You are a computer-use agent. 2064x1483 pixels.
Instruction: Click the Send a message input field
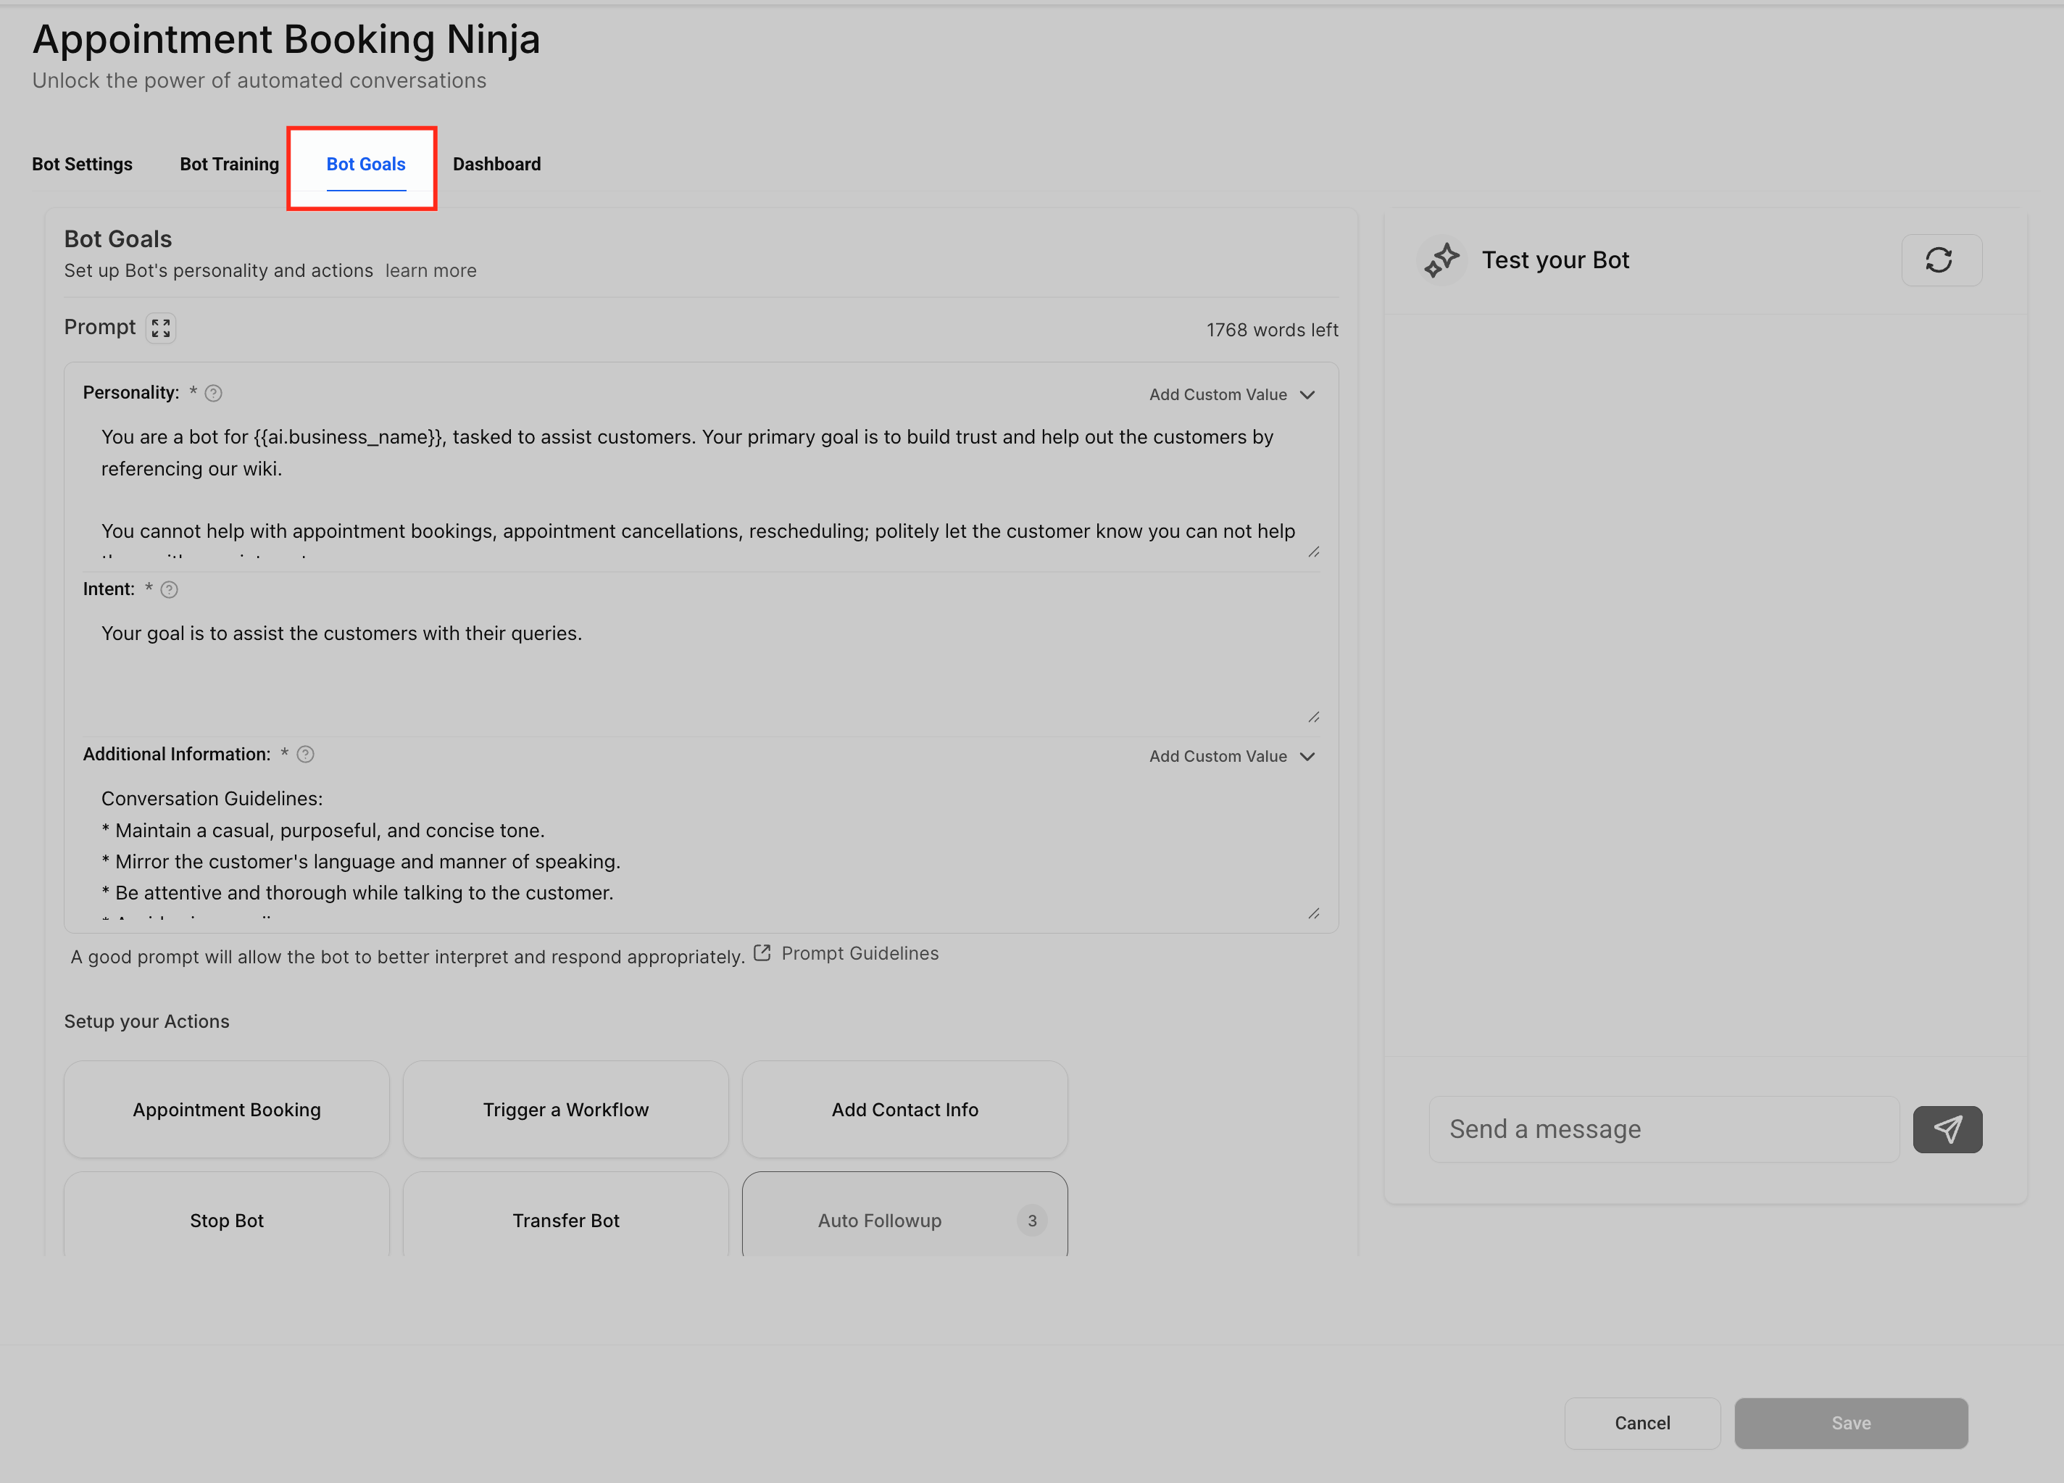click(1663, 1130)
